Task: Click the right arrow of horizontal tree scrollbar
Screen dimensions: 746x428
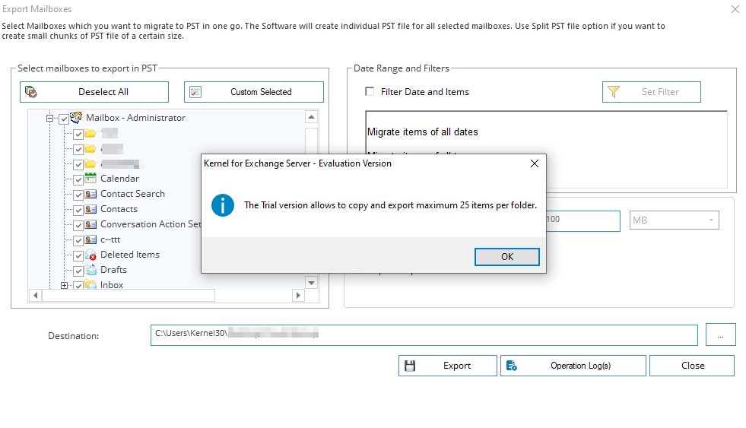Action: (298, 295)
